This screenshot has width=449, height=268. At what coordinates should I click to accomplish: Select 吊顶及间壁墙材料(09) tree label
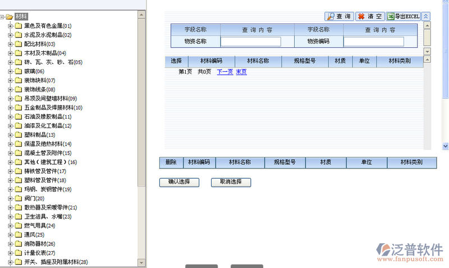coord(51,98)
